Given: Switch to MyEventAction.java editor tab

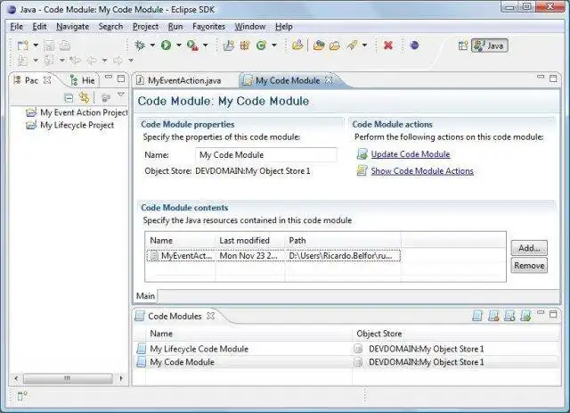Looking at the screenshot, I should point(179,80).
